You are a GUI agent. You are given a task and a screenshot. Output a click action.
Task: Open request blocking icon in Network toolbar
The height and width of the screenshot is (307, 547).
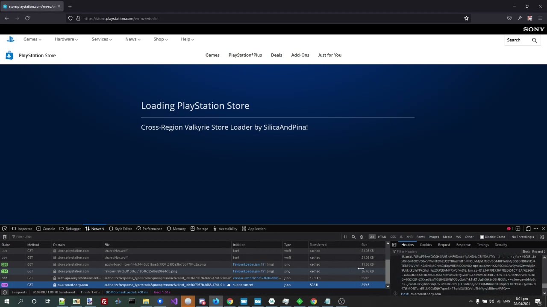click(x=362, y=237)
